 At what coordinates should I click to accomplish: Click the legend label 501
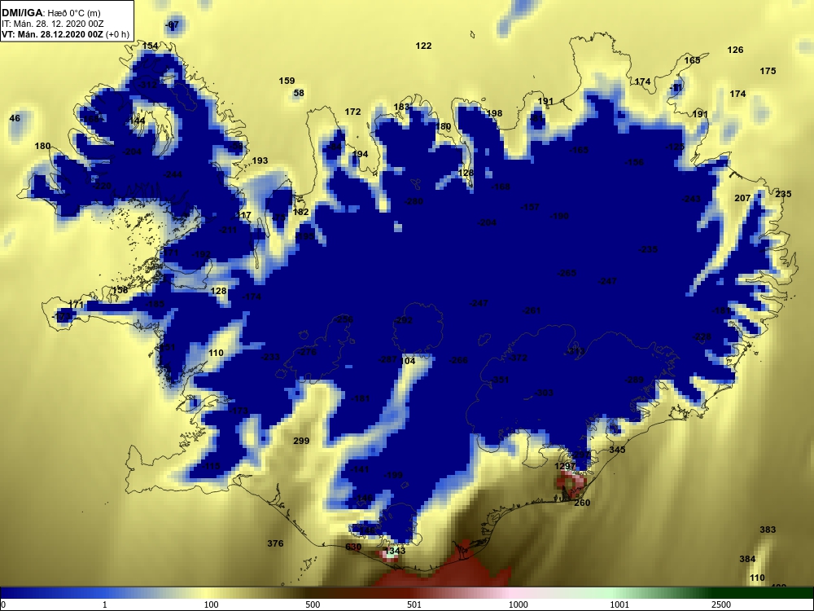[414, 604]
